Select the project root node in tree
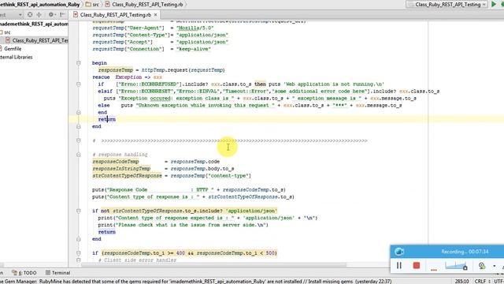Image resolution: width=504 pixels, height=284 pixels. (x=34, y=24)
